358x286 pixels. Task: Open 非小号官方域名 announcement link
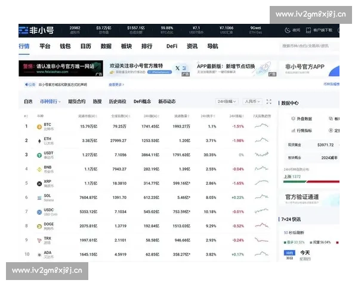[63, 85]
